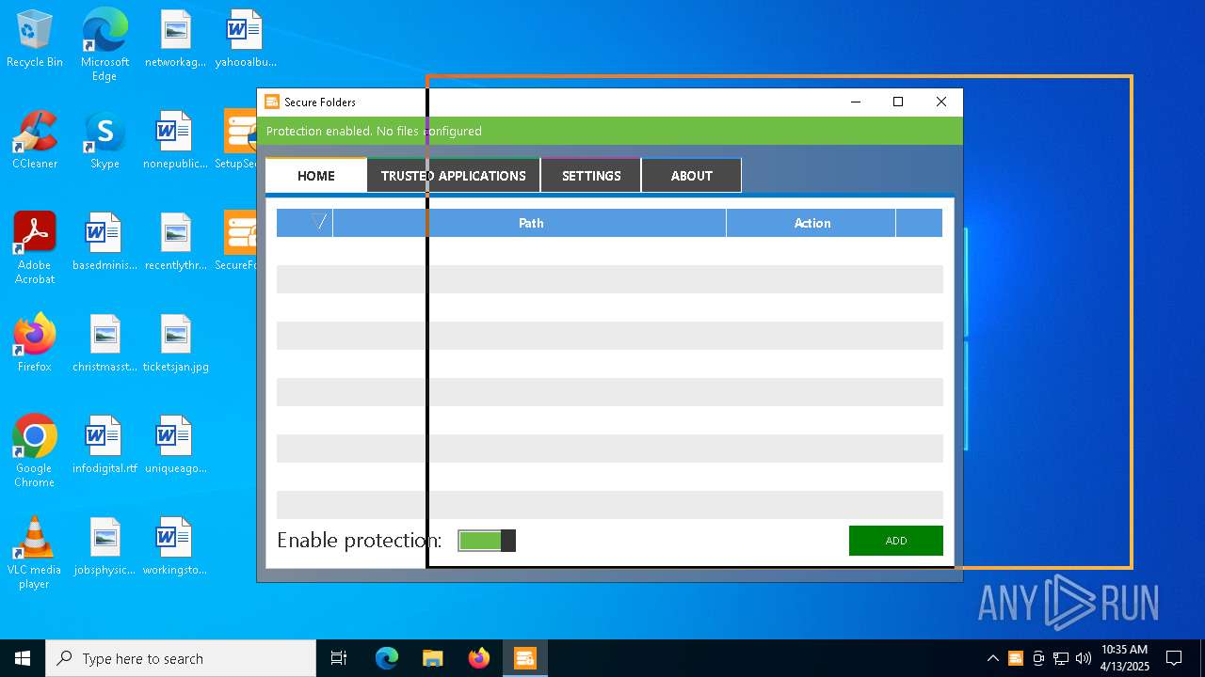This screenshot has width=1205, height=677.
Task: Open Task View on the taskbar
Action: pyautogui.click(x=339, y=658)
